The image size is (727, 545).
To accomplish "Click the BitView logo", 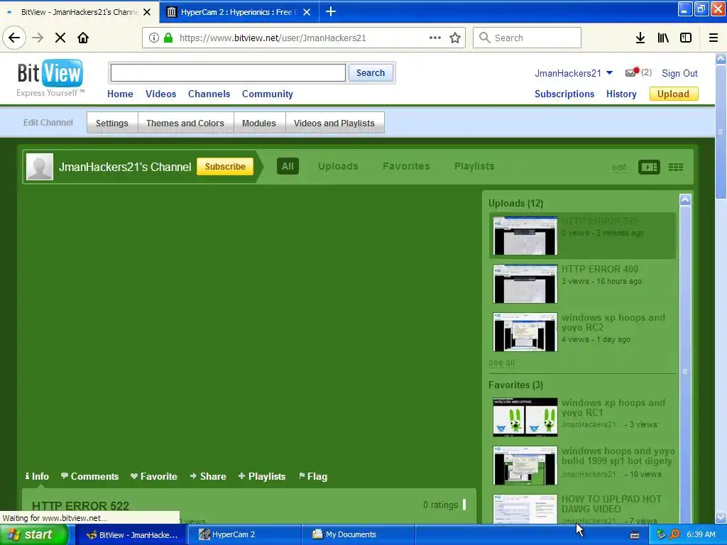I will tap(50, 77).
